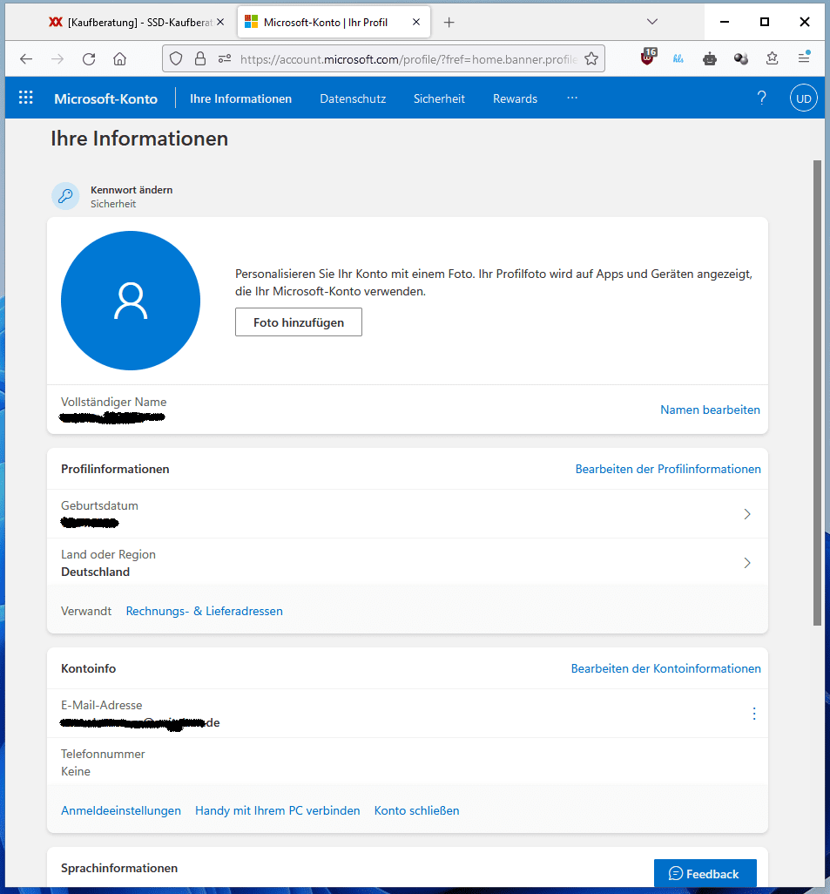Open the UD account avatar menu
The width and height of the screenshot is (830, 894).
tap(803, 98)
